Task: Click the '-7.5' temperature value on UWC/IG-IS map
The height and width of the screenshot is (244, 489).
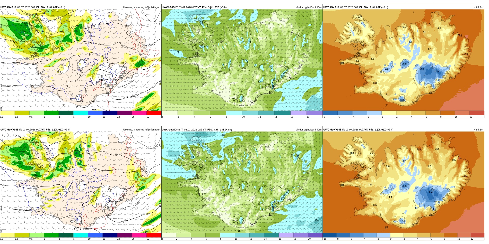Action: click(436, 72)
